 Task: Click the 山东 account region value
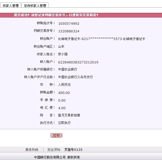click(61, 47)
